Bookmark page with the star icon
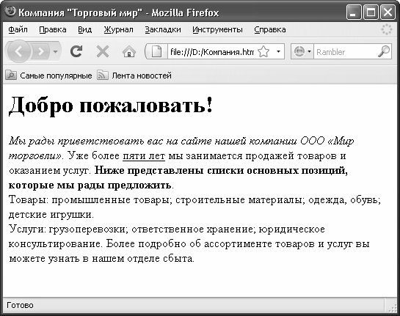Screen dimensions: 400x316 [x=263, y=52]
